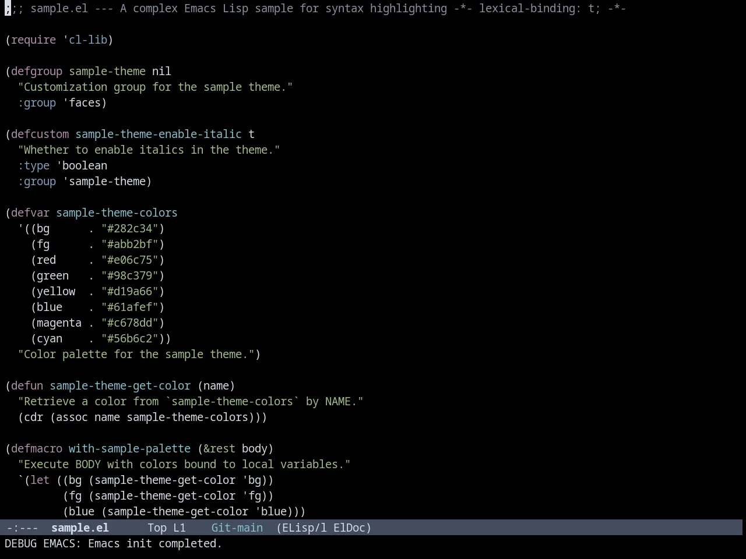Click sample-theme-get-color function name after defun
Screen dimensions: 746x559
(120, 385)
